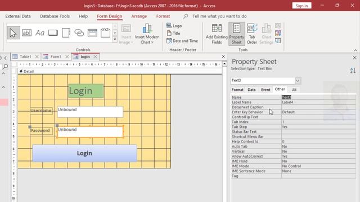
Task: Open the Insert Modern Chart menu
Action: [147, 34]
